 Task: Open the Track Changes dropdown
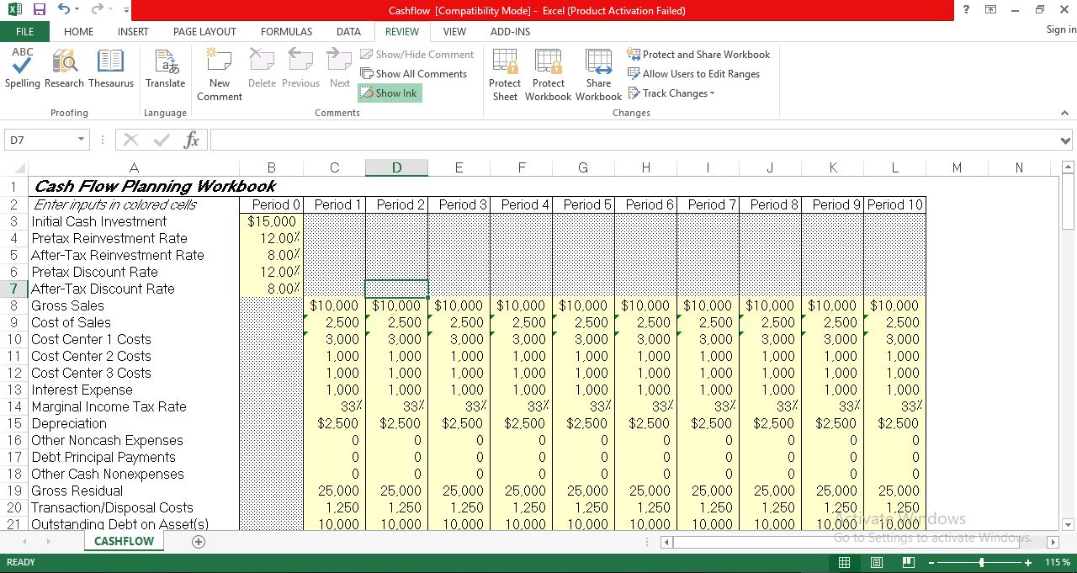pyautogui.click(x=671, y=93)
